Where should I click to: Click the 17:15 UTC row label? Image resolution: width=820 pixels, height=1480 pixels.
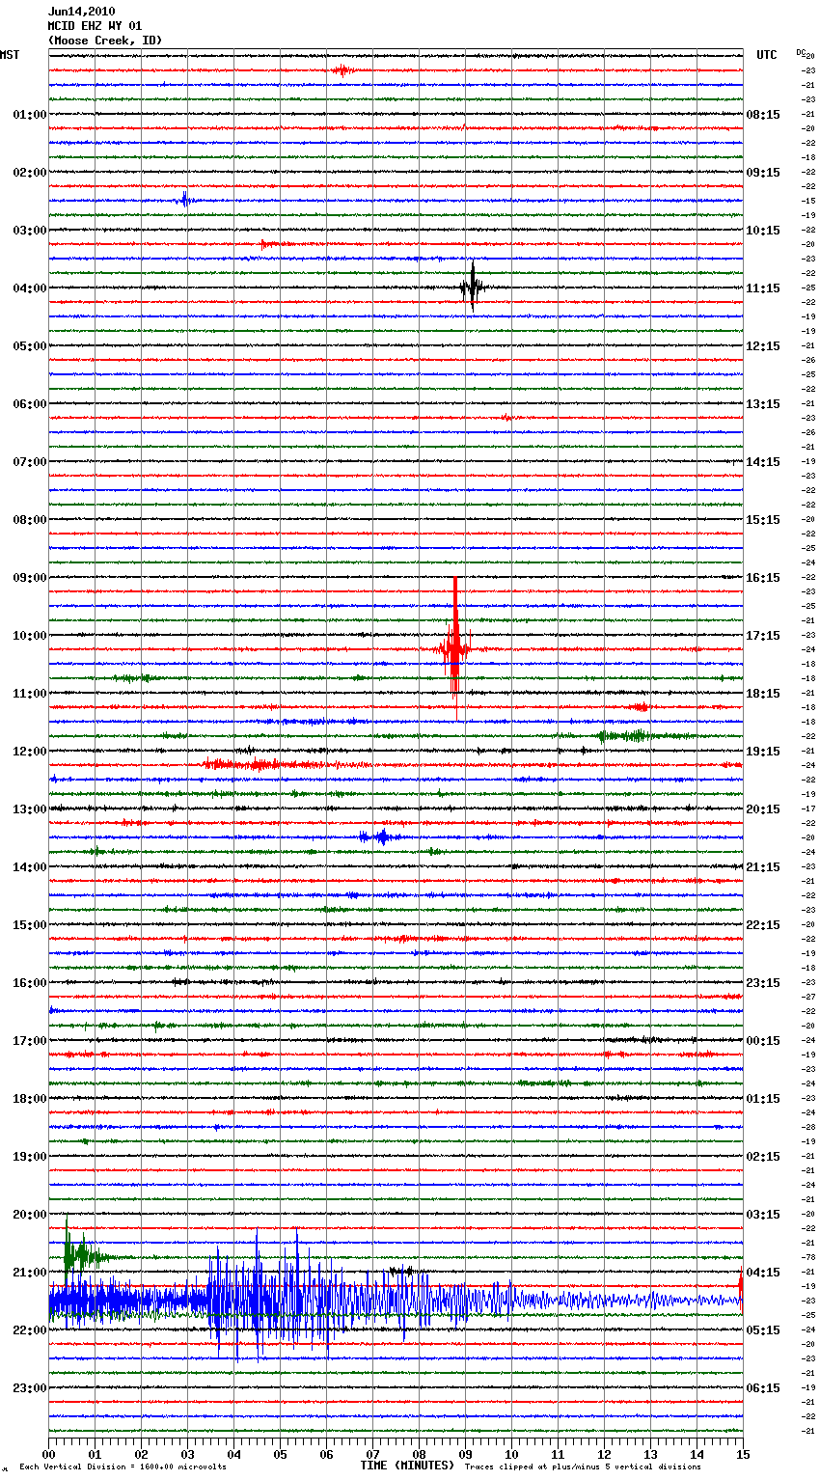point(763,636)
